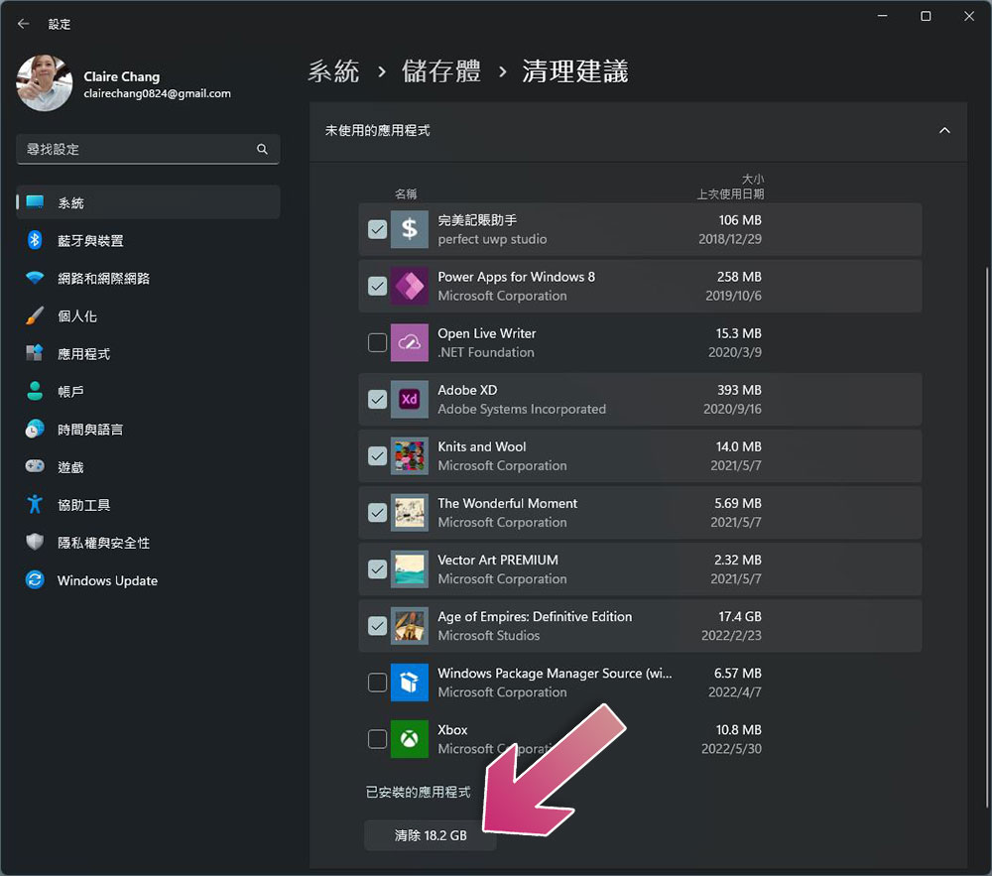Open 網路和網際網路 settings
Screen dimensions: 992x876
148,279
